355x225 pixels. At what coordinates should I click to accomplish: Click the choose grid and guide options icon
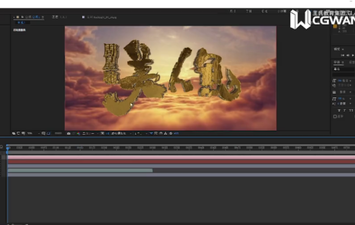[x=43, y=133]
